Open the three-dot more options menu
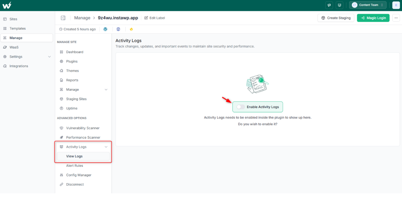402x197 pixels. [x=396, y=18]
